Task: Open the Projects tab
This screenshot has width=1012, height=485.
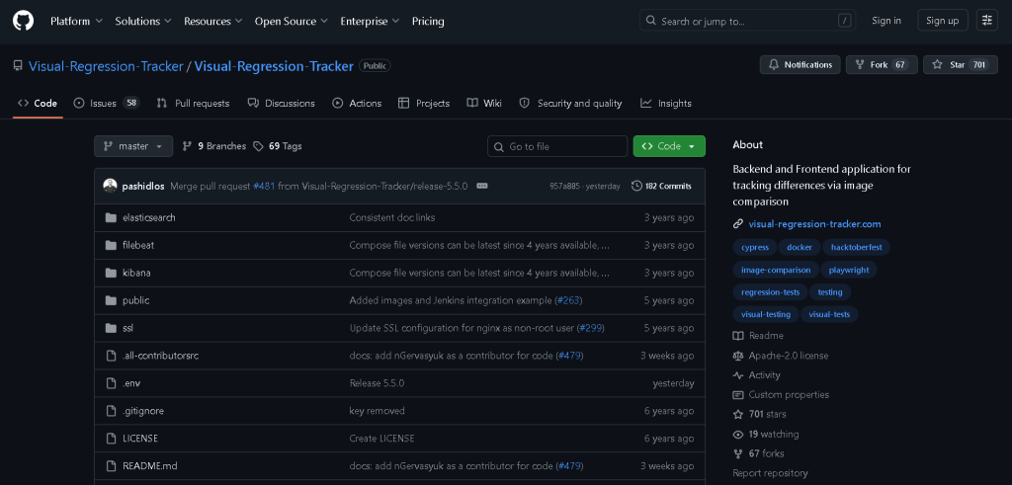Action: (424, 103)
